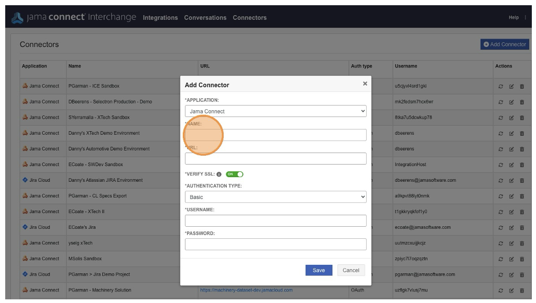Cancel the Add Connector dialog
This screenshot has height=303, width=536.
[351, 270]
